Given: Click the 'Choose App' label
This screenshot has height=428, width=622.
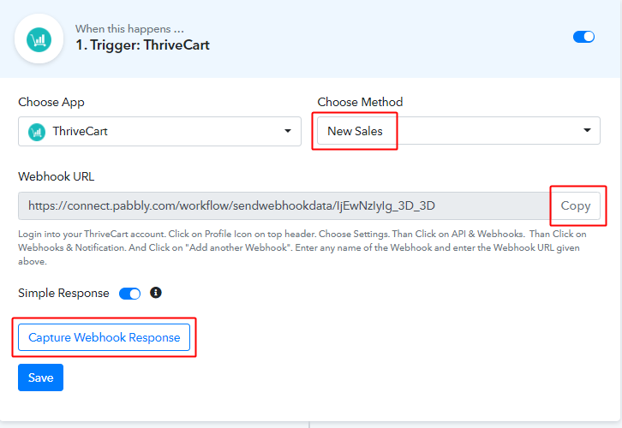Looking at the screenshot, I should point(51,102).
